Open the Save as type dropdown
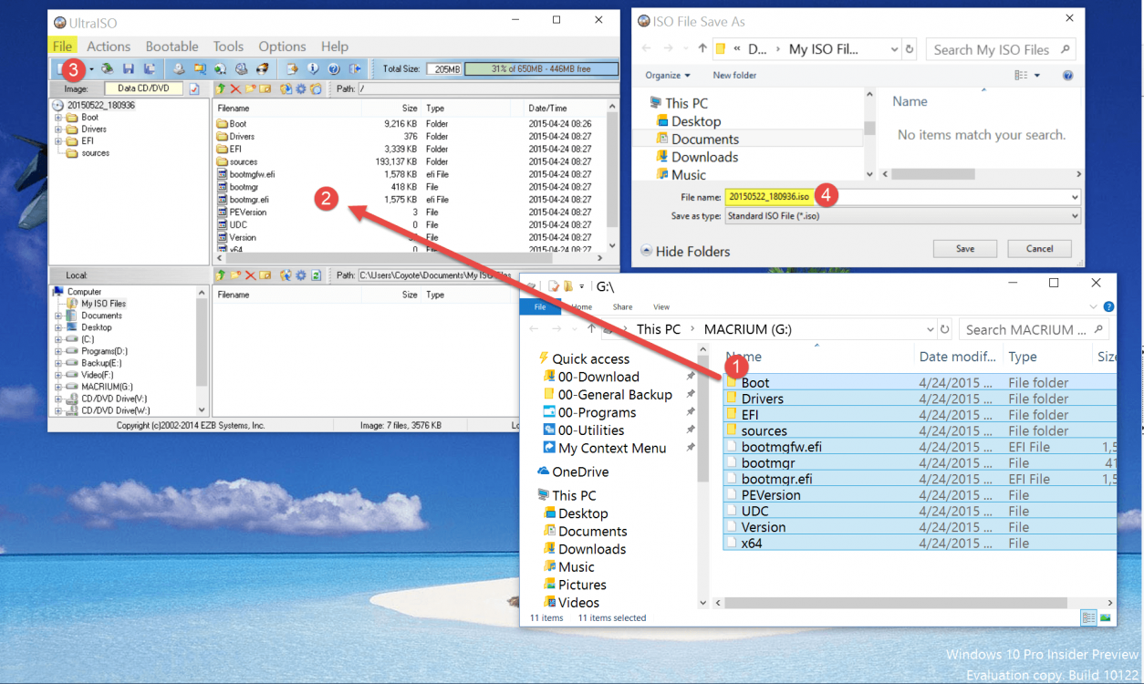The image size is (1144, 684). click(1075, 216)
